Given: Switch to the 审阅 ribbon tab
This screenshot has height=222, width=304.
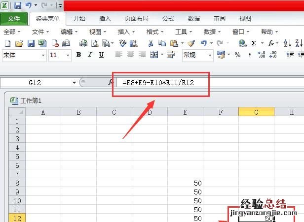Looking at the screenshot, I should pyautogui.click(x=220, y=19).
